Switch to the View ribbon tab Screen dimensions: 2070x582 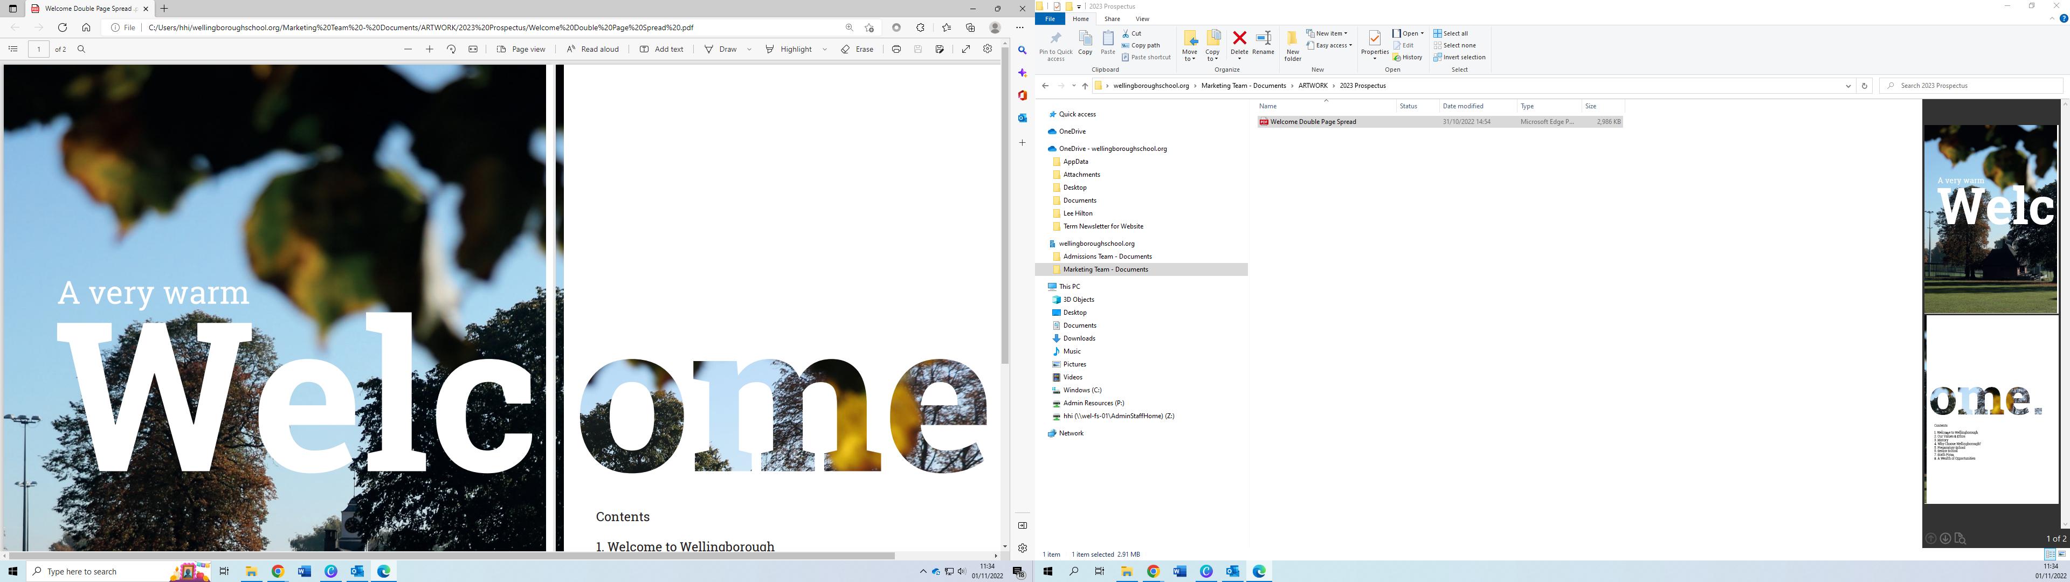pos(1142,18)
